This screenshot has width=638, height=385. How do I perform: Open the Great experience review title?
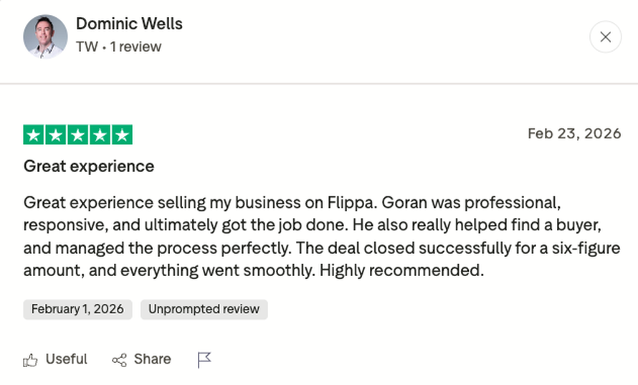(x=89, y=166)
